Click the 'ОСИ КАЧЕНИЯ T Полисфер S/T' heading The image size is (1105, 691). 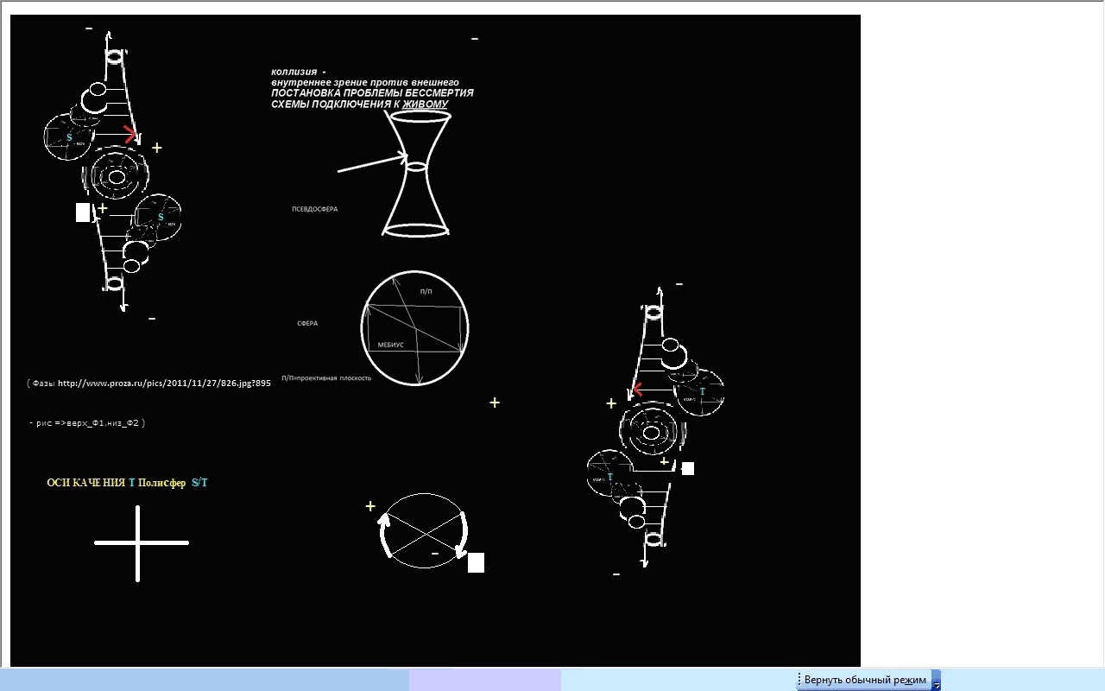click(127, 483)
